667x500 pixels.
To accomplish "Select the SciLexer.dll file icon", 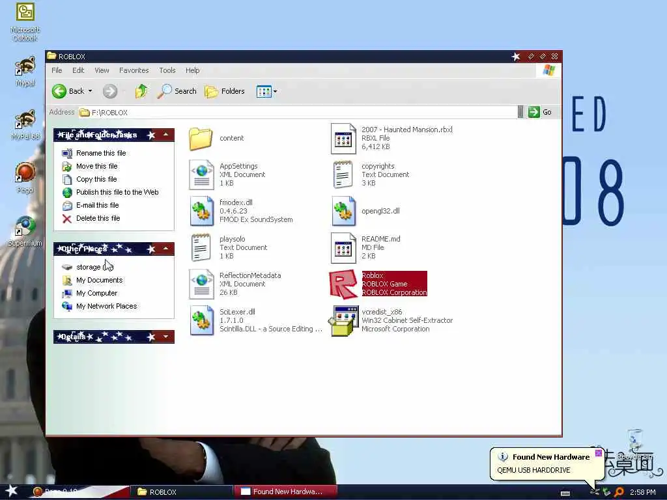I will coord(201,320).
